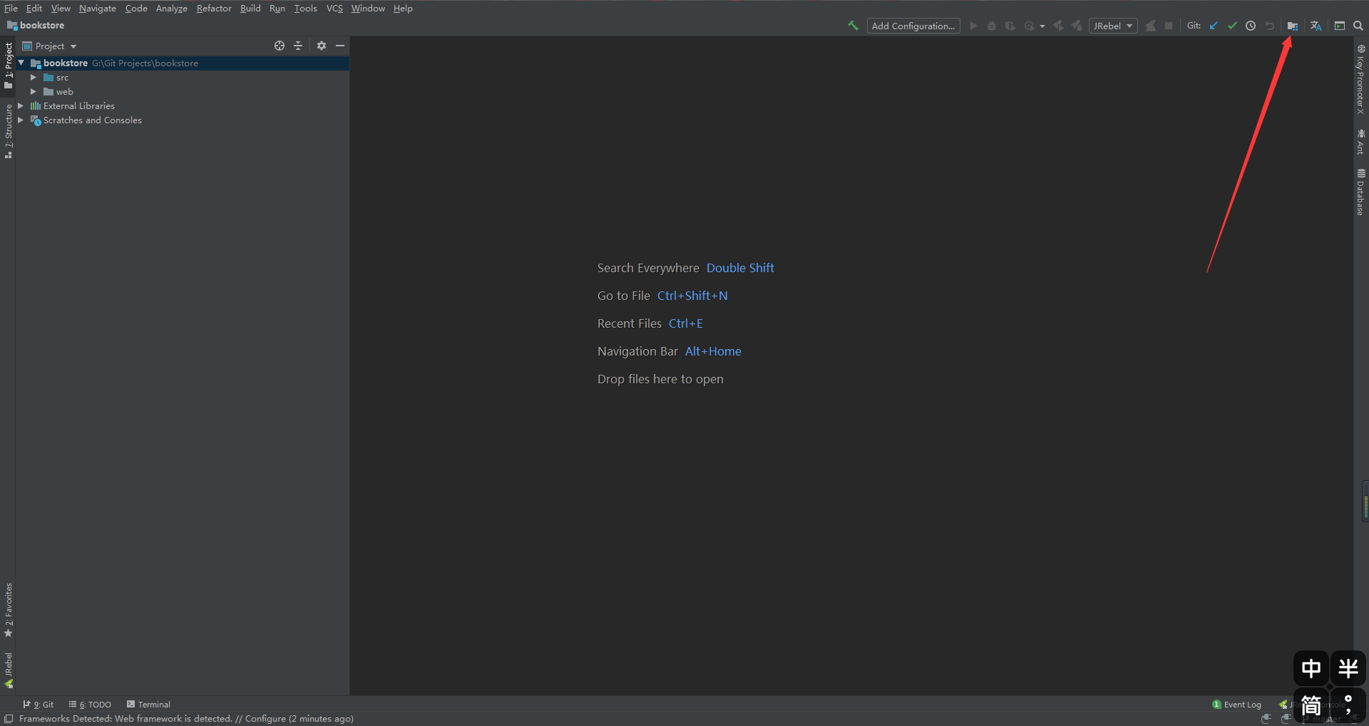Click the Git Rollback undo icon

coord(1269,26)
